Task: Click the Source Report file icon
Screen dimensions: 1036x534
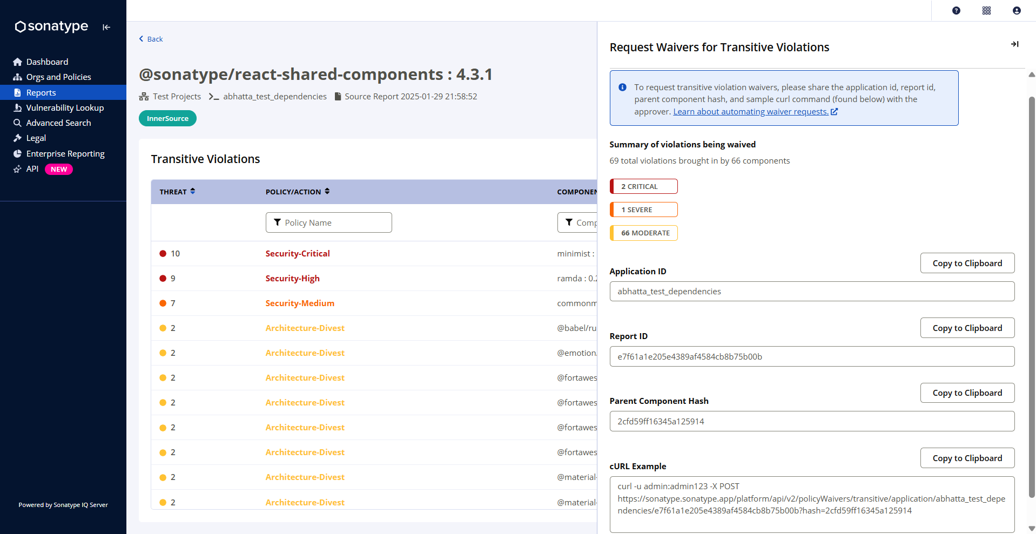Action: [338, 97]
